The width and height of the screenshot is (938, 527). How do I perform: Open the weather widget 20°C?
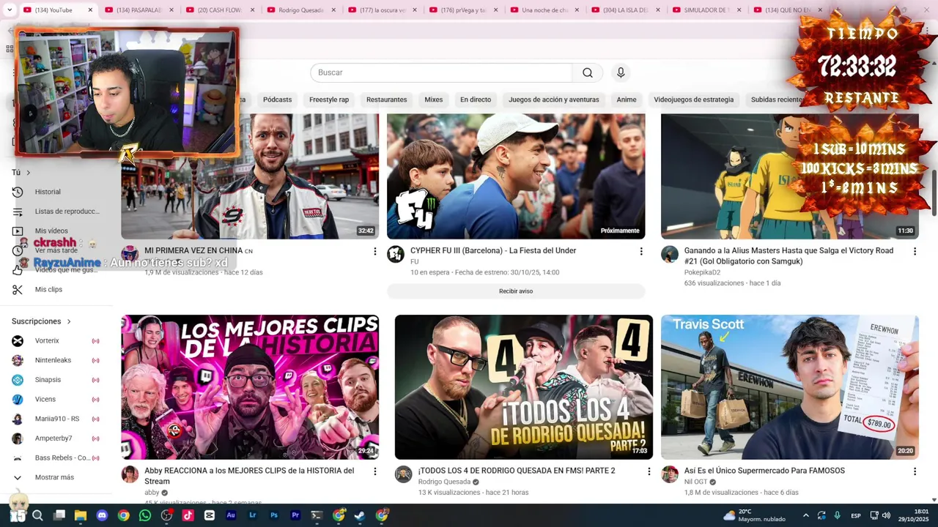coord(755,515)
